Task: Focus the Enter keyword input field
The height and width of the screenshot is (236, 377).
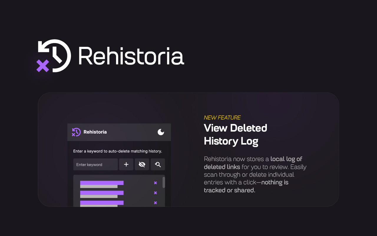Action: (95, 164)
